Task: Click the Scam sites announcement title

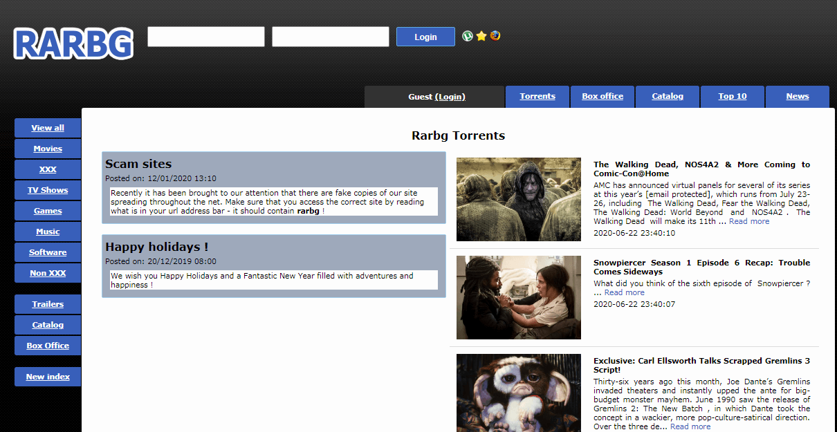Action: (138, 164)
